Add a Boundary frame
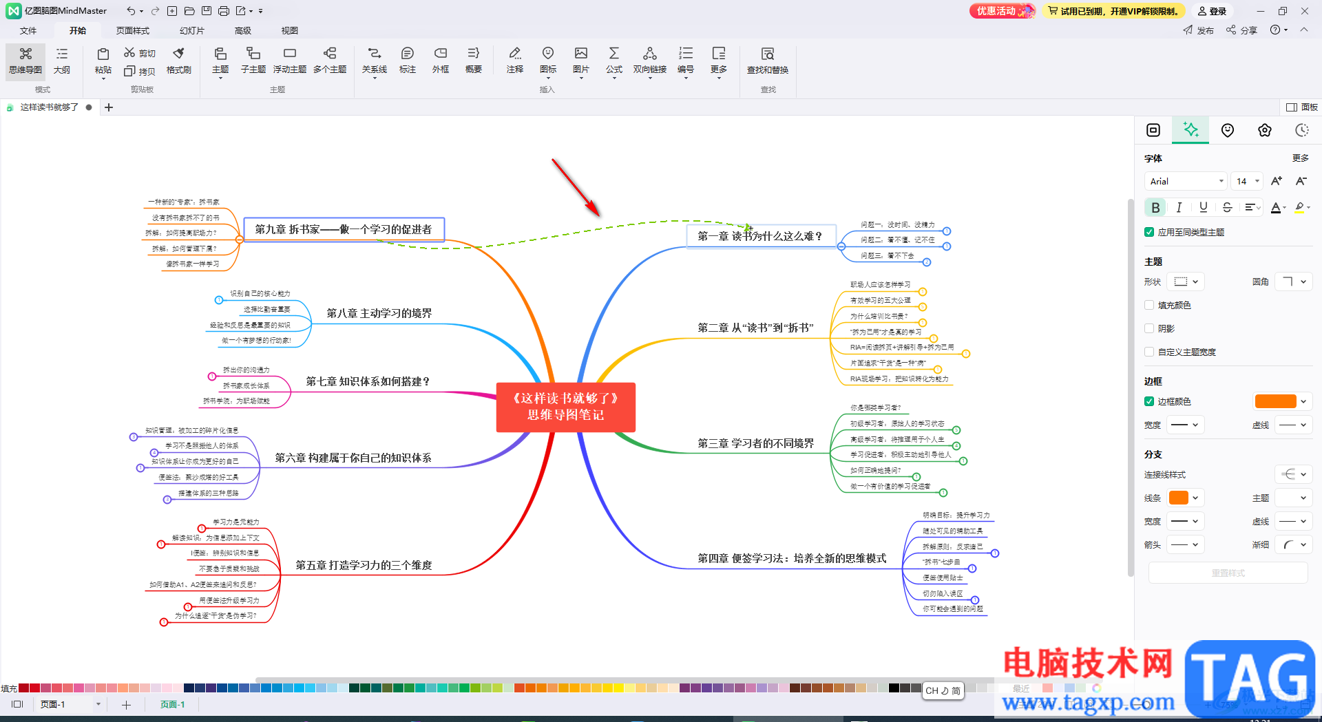This screenshot has height=722, width=1322. coord(441,61)
